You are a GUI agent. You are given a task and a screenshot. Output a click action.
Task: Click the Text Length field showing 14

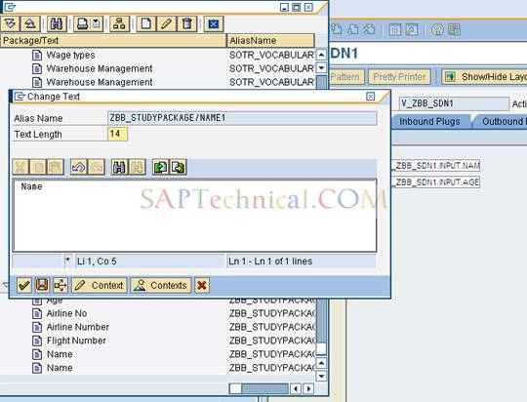117,134
